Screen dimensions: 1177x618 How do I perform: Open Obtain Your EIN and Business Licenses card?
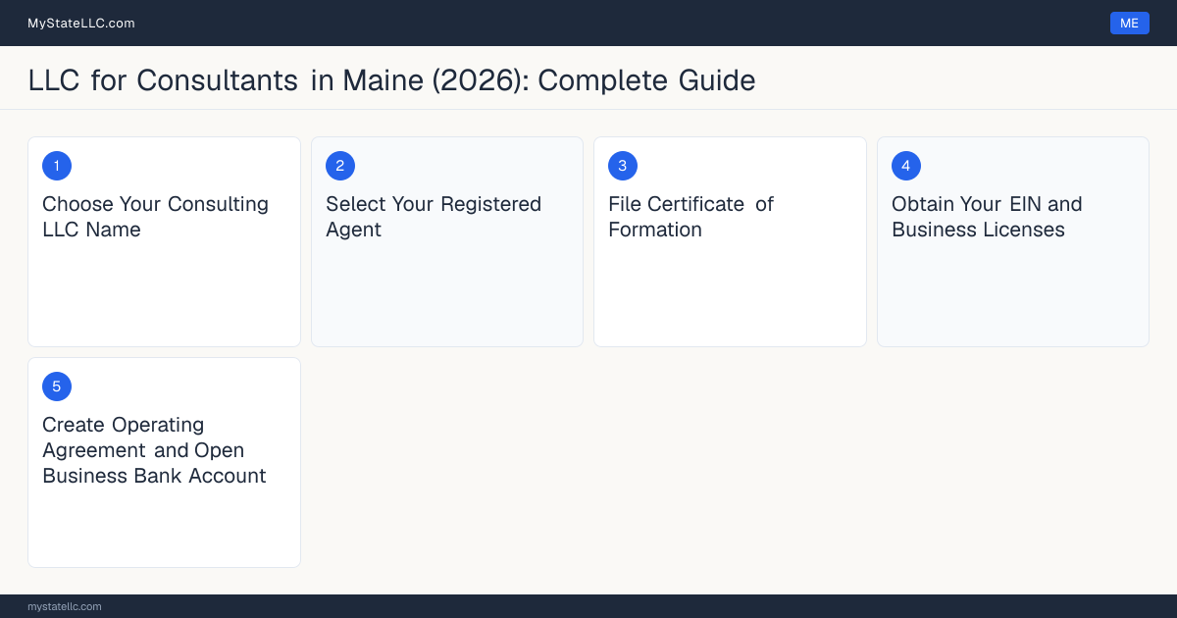click(x=1013, y=241)
